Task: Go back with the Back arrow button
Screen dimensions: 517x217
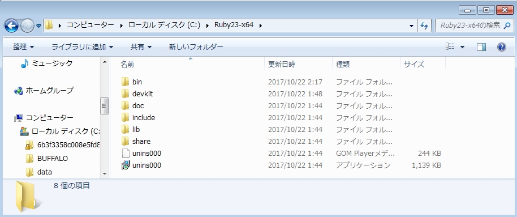Action: click(11, 25)
